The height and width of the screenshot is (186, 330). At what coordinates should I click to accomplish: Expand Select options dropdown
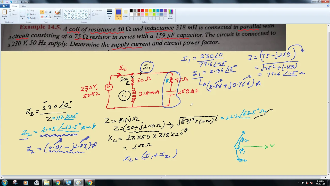click(22, 19)
